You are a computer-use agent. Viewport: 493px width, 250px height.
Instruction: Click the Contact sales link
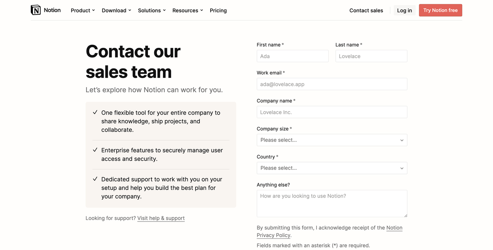[x=366, y=10]
